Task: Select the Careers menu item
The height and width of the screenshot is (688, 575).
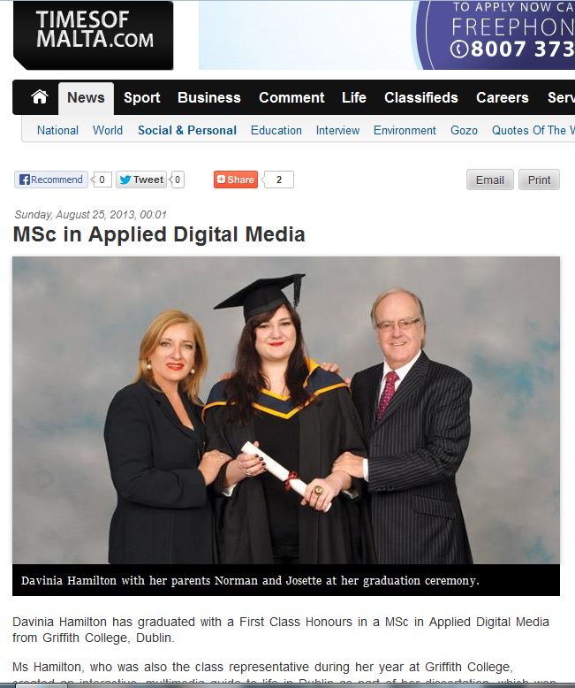Action: [x=503, y=97]
